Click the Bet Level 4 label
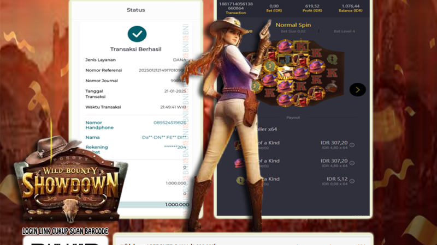This screenshot has width=437, height=245. click(x=344, y=32)
